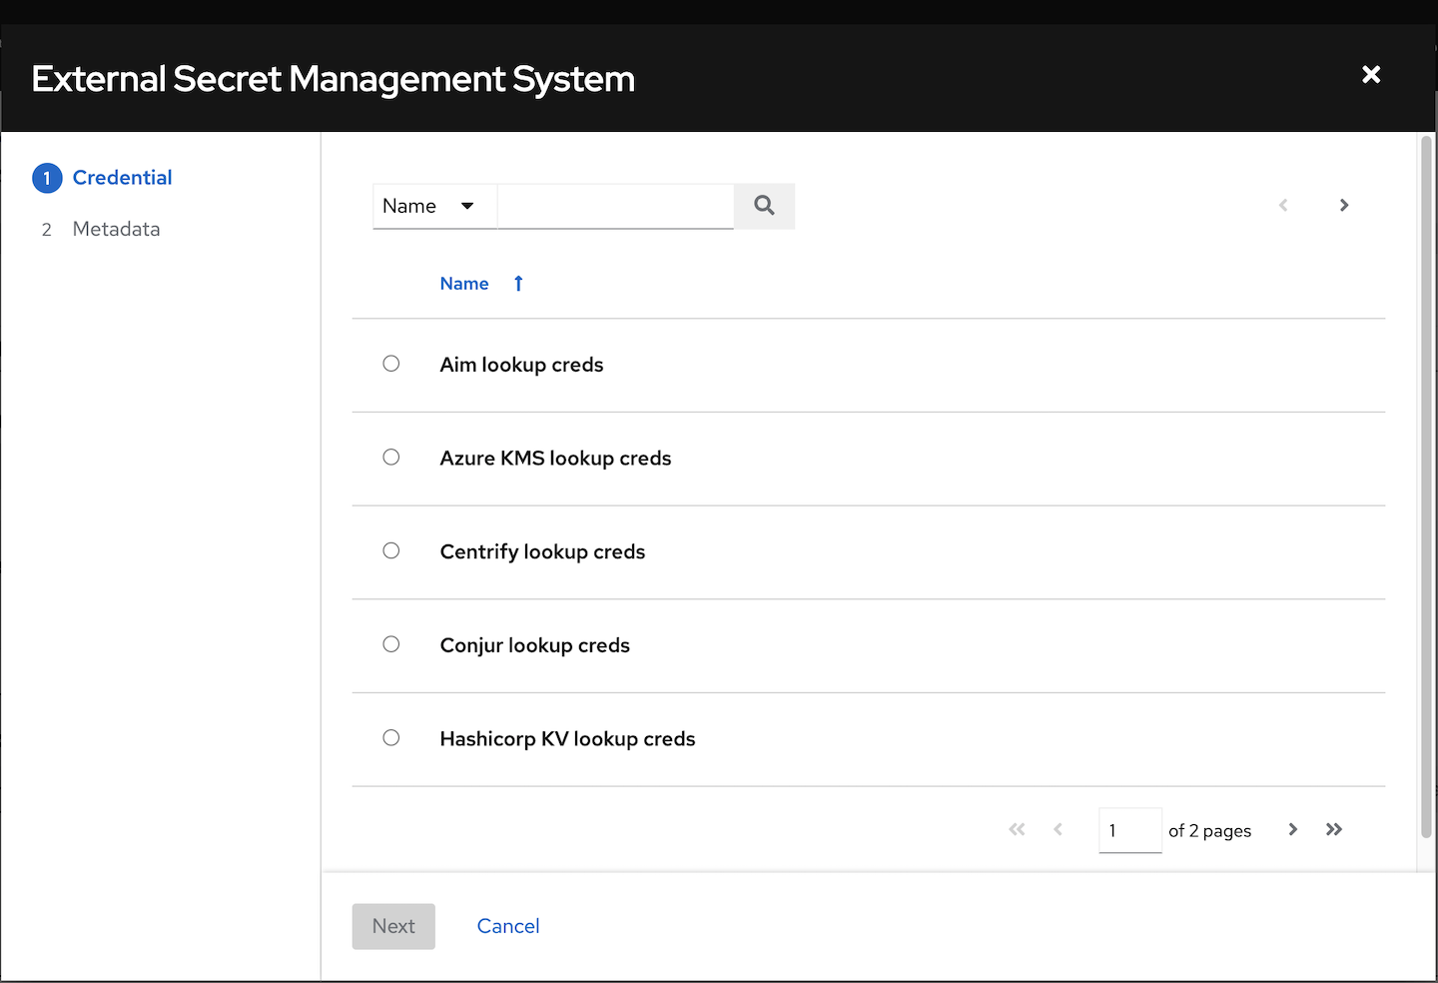Click the top previous page chevron
1438x983 pixels.
coord(1283,206)
